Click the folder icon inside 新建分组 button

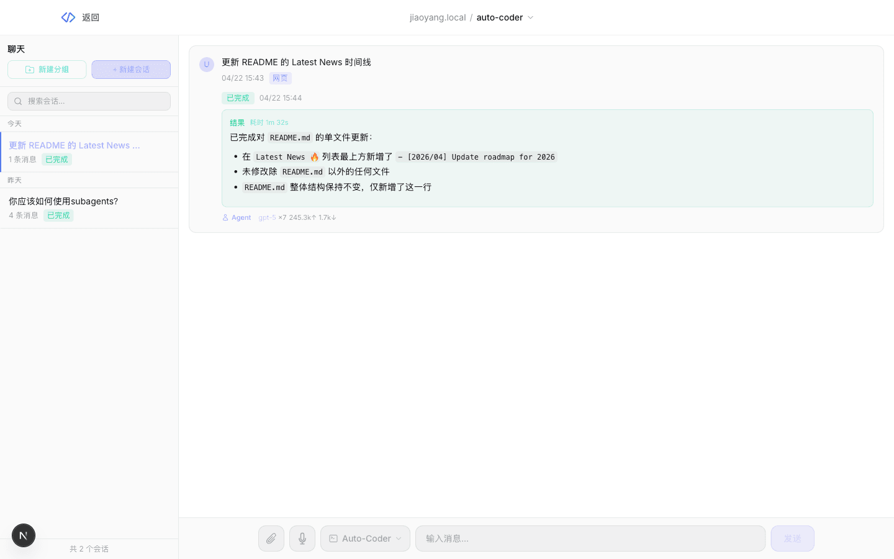pyautogui.click(x=29, y=70)
